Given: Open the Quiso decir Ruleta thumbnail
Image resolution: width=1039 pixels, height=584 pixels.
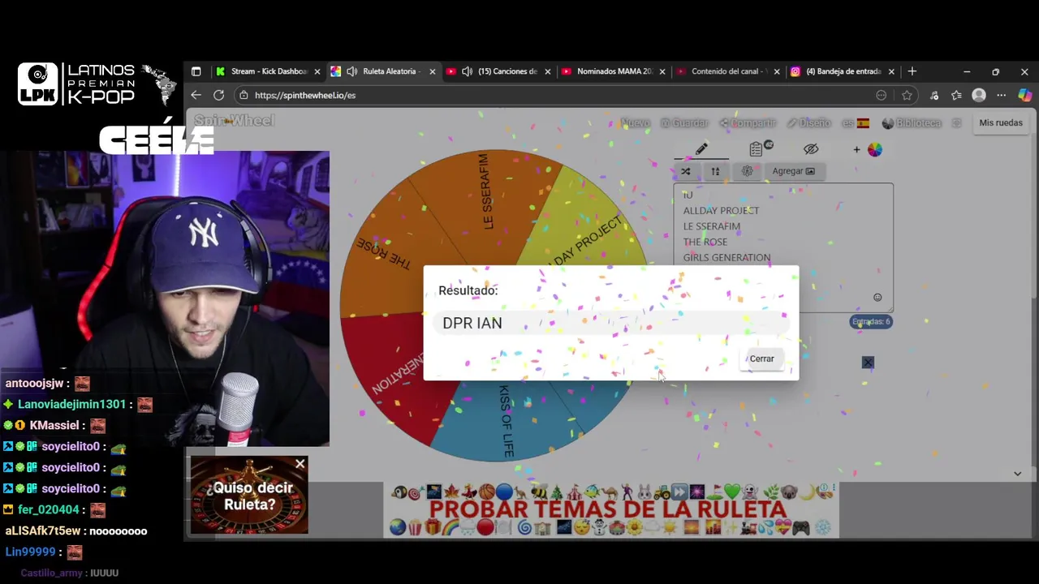Looking at the screenshot, I should click(x=249, y=496).
